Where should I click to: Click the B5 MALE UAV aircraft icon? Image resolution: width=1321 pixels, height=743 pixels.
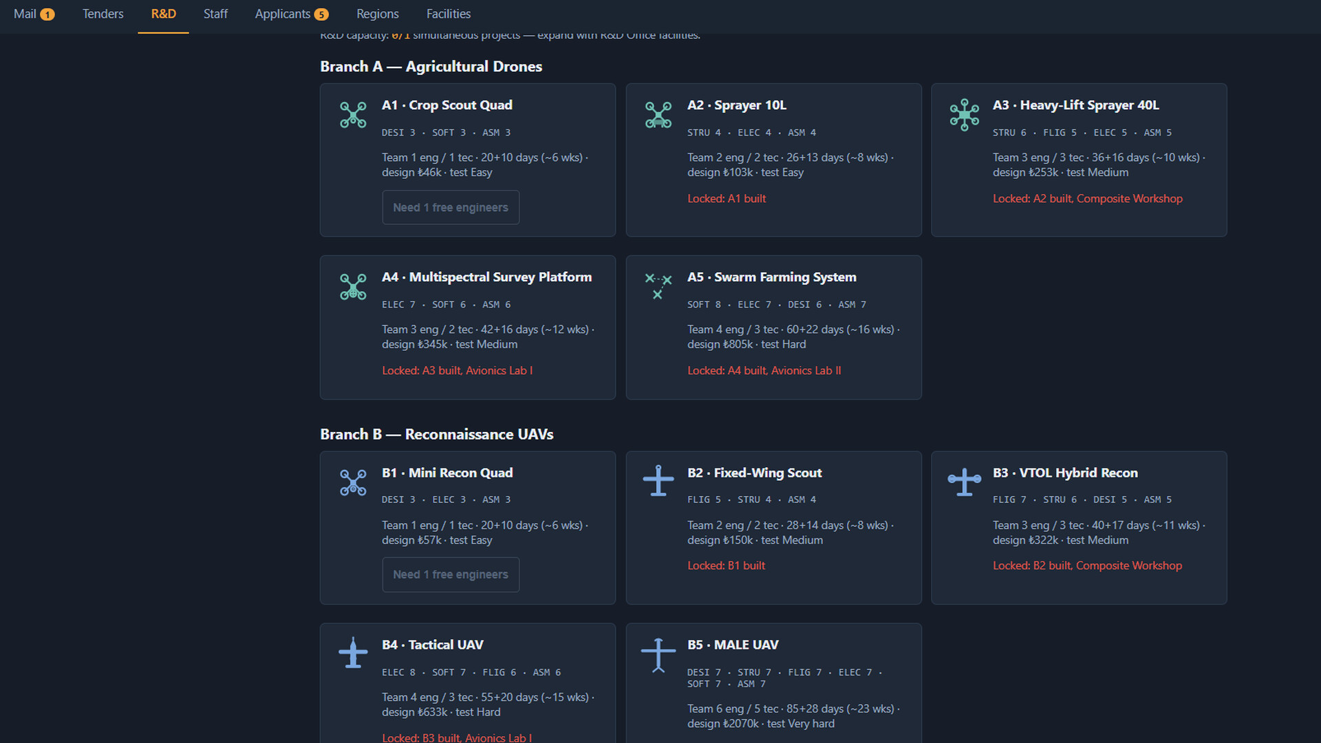tap(658, 654)
